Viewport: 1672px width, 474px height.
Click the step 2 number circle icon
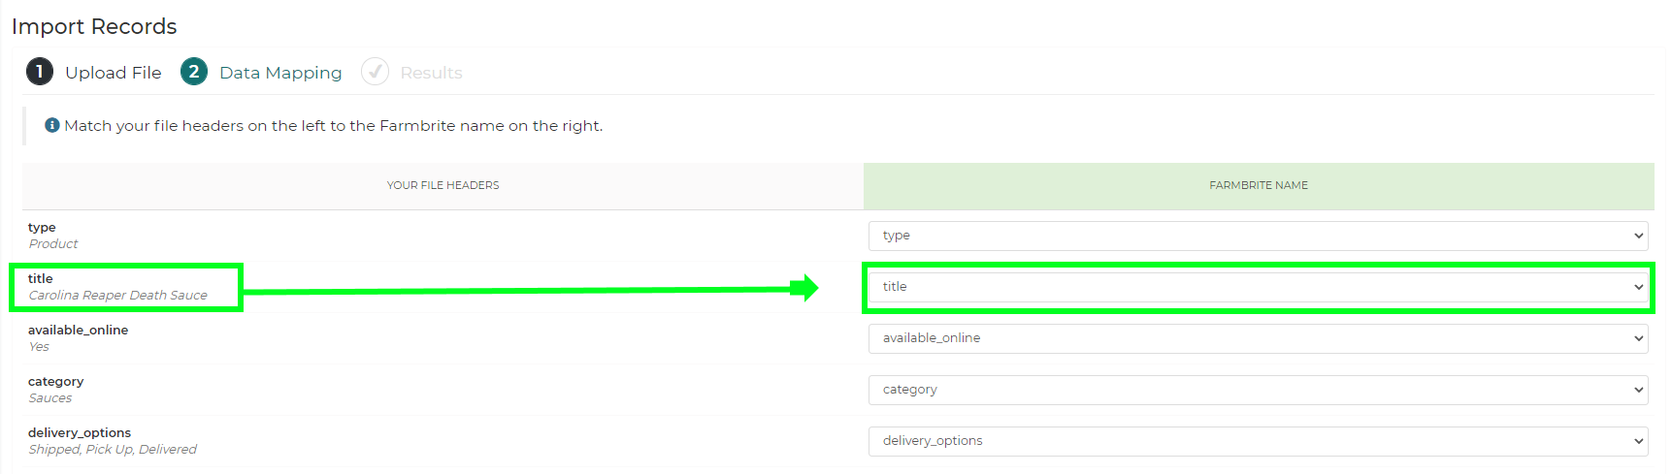click(194, 72)
